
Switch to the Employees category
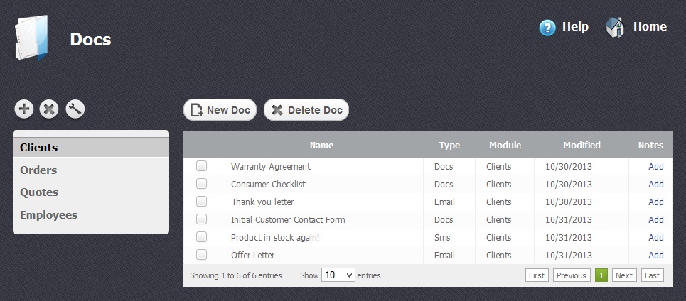tap(48, 215)
